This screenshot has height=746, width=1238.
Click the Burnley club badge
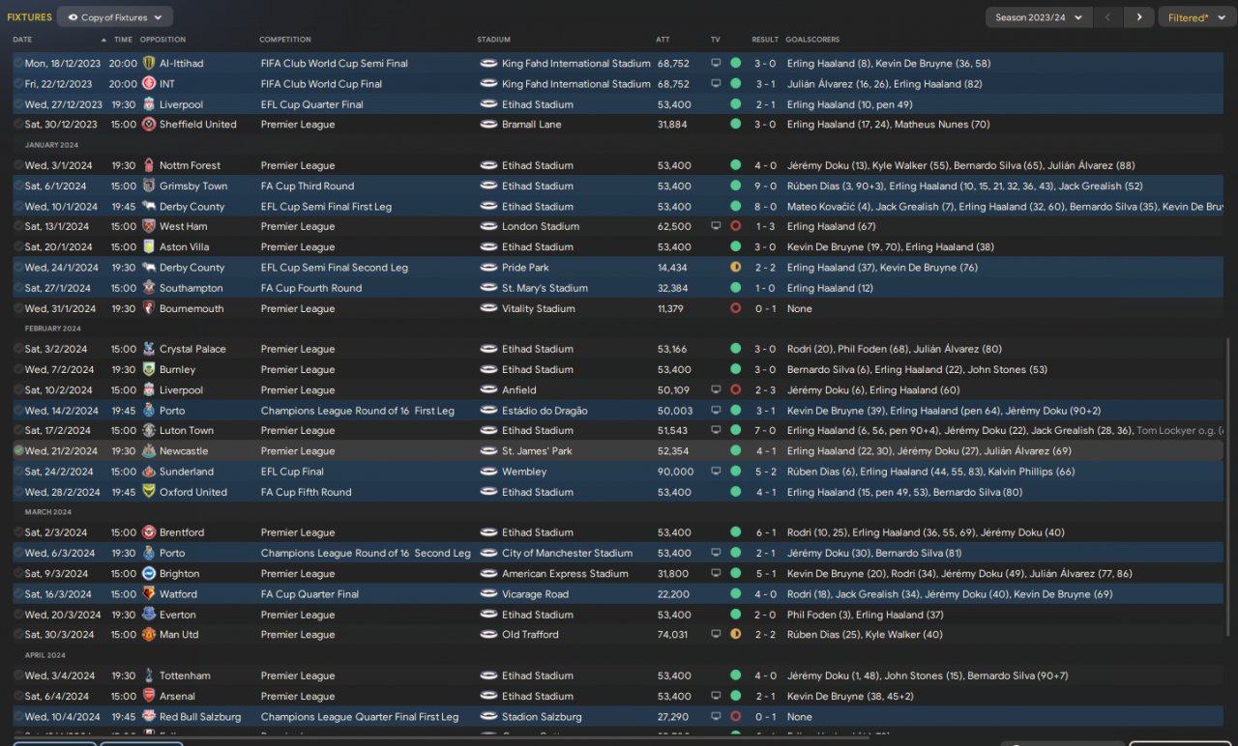pyautogui.click(x=149, y=370)
